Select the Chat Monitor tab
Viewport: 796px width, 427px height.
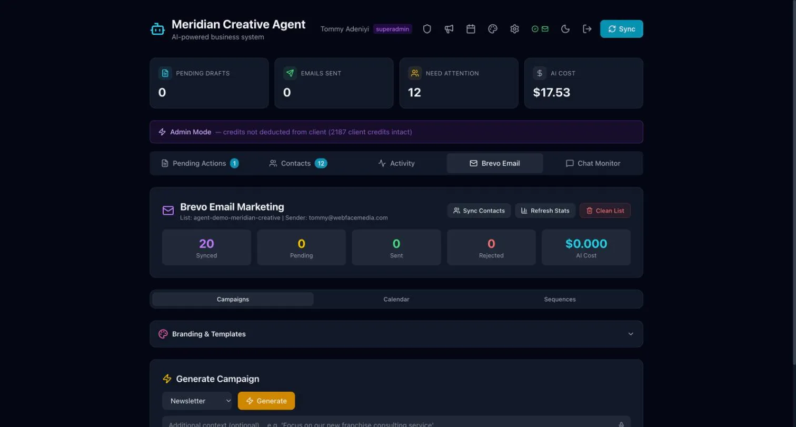[x=593, y=163]
